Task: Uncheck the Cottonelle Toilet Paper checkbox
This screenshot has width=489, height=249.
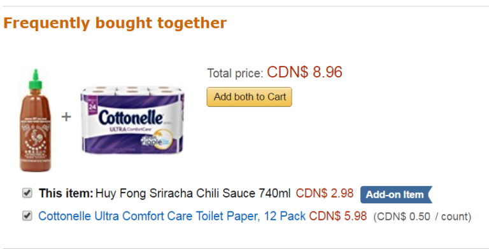Action: [27, 216]
